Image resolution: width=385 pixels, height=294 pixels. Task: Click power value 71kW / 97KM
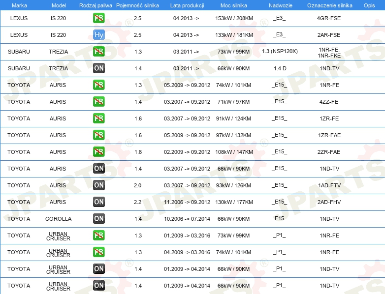coord(233,102)
